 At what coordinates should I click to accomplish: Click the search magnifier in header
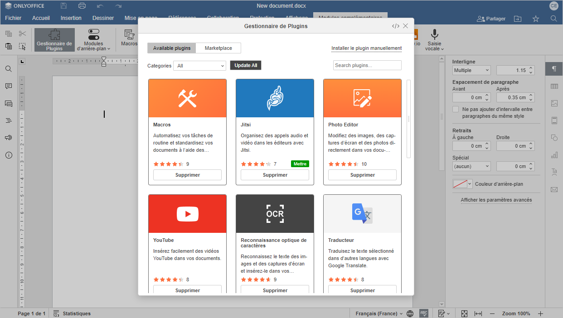553,19
